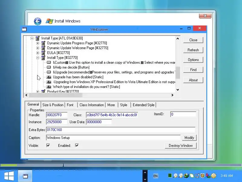
Task: Click the security shield tray icon
Action: 202,176
